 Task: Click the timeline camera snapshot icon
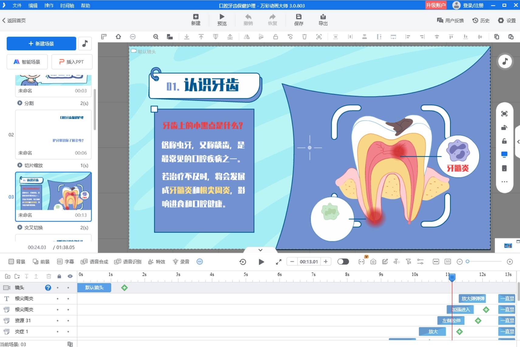pos(373,262)
